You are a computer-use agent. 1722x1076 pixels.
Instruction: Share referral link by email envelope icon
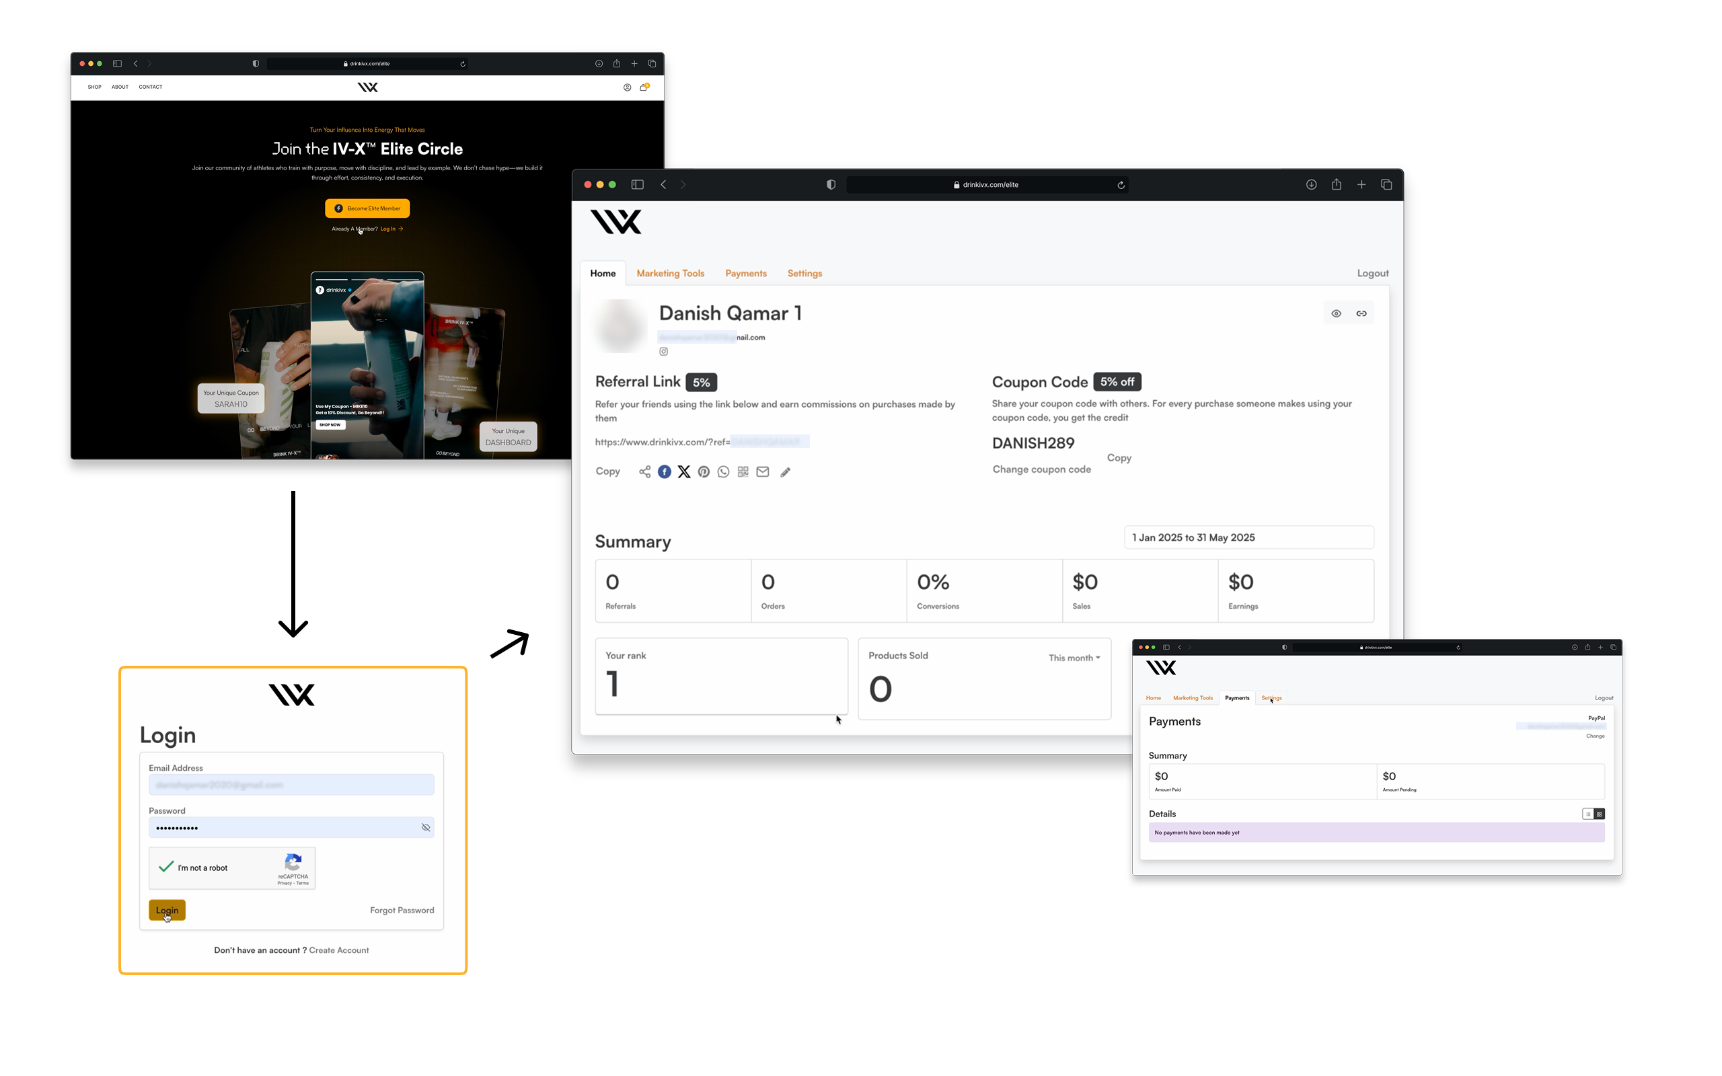click(763, 472)
